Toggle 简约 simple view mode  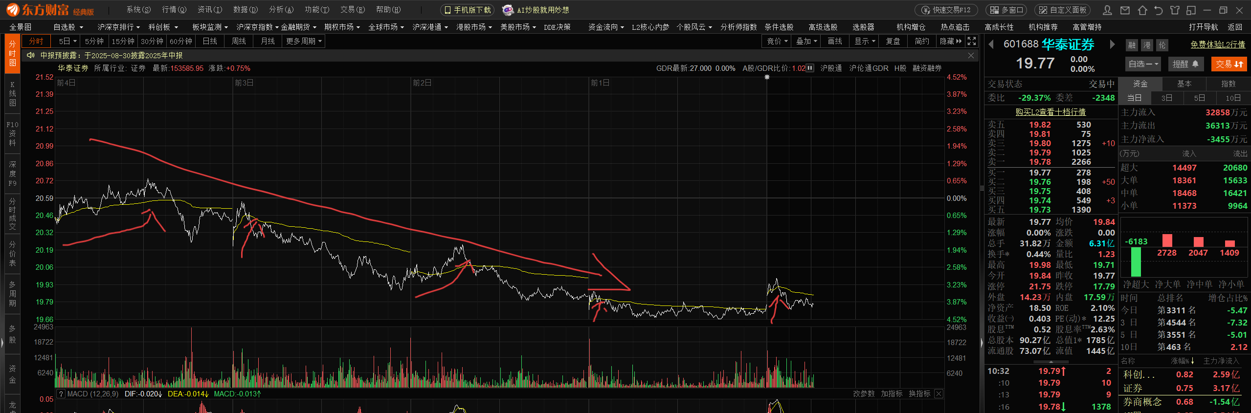pos(922,41)
